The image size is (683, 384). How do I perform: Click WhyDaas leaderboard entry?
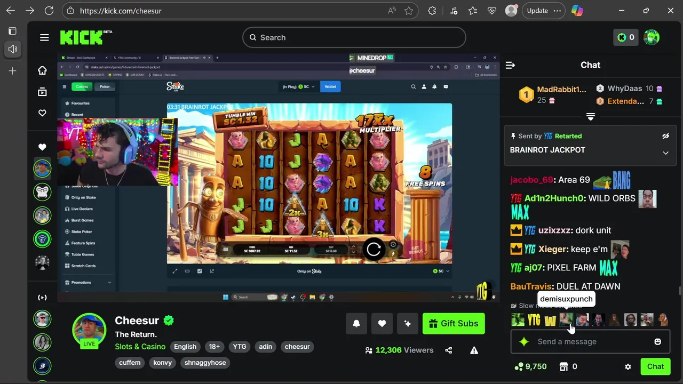point(629,89)
